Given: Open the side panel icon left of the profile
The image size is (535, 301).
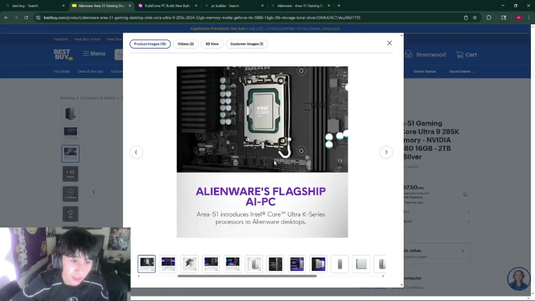Looking at the screenshot, I should [x=504, y=18].
